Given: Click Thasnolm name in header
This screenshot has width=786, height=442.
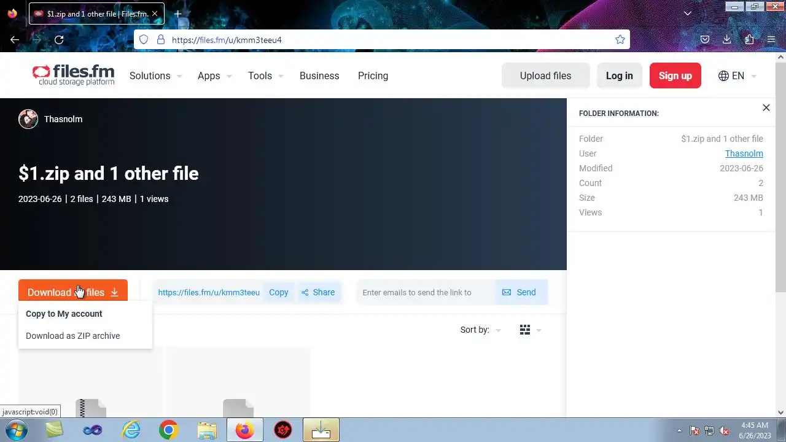Looking at the screenshot, I should click(63, 119).
